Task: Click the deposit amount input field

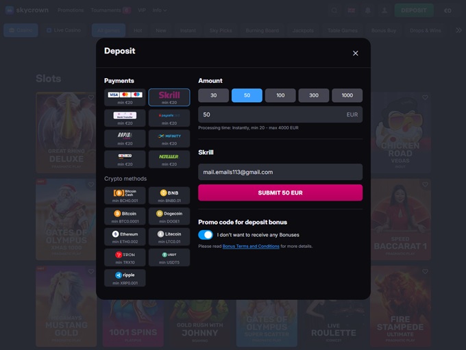Action: 274,114
